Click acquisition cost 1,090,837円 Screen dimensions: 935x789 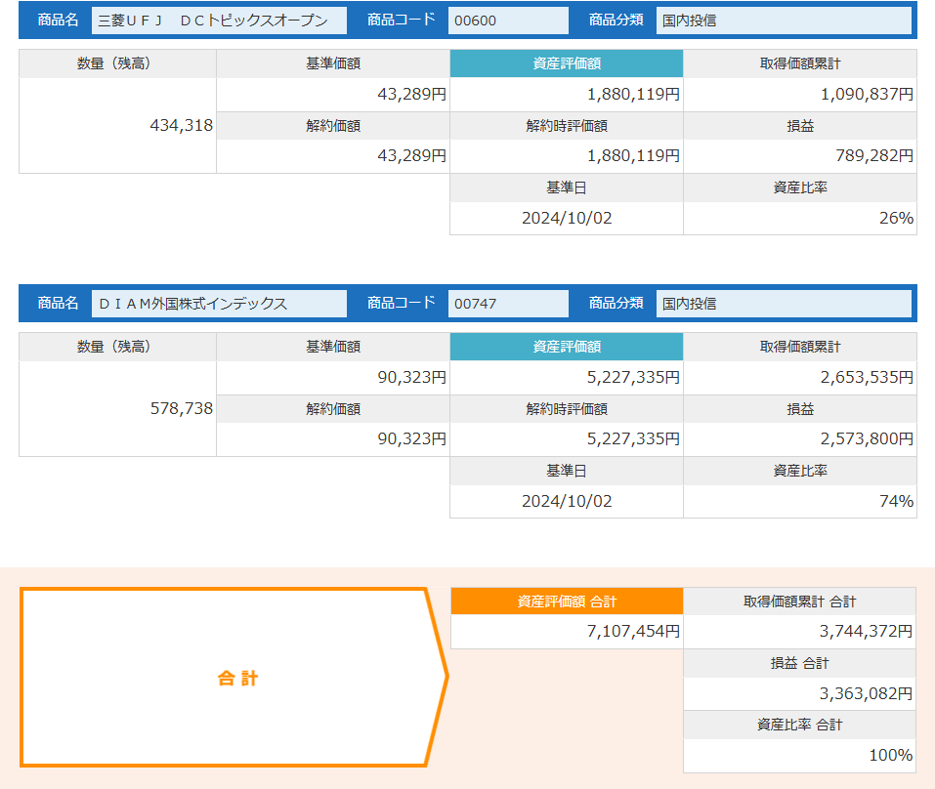tap(867, 94)
